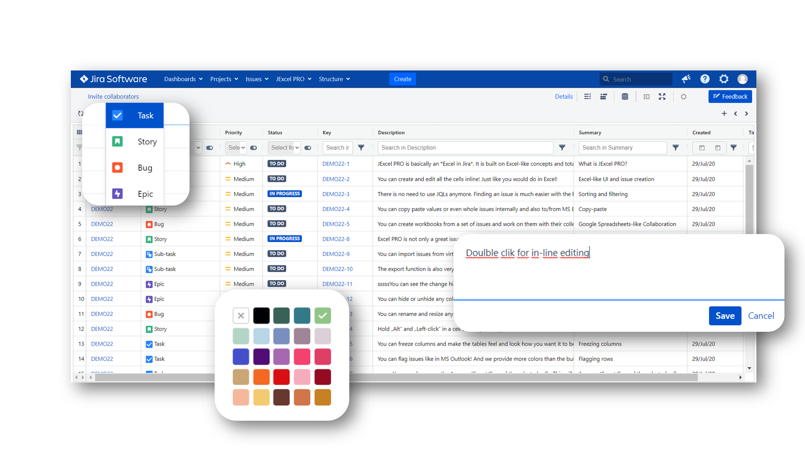Open the issue type filter dropdown arrow

click(x=198, y=148)
